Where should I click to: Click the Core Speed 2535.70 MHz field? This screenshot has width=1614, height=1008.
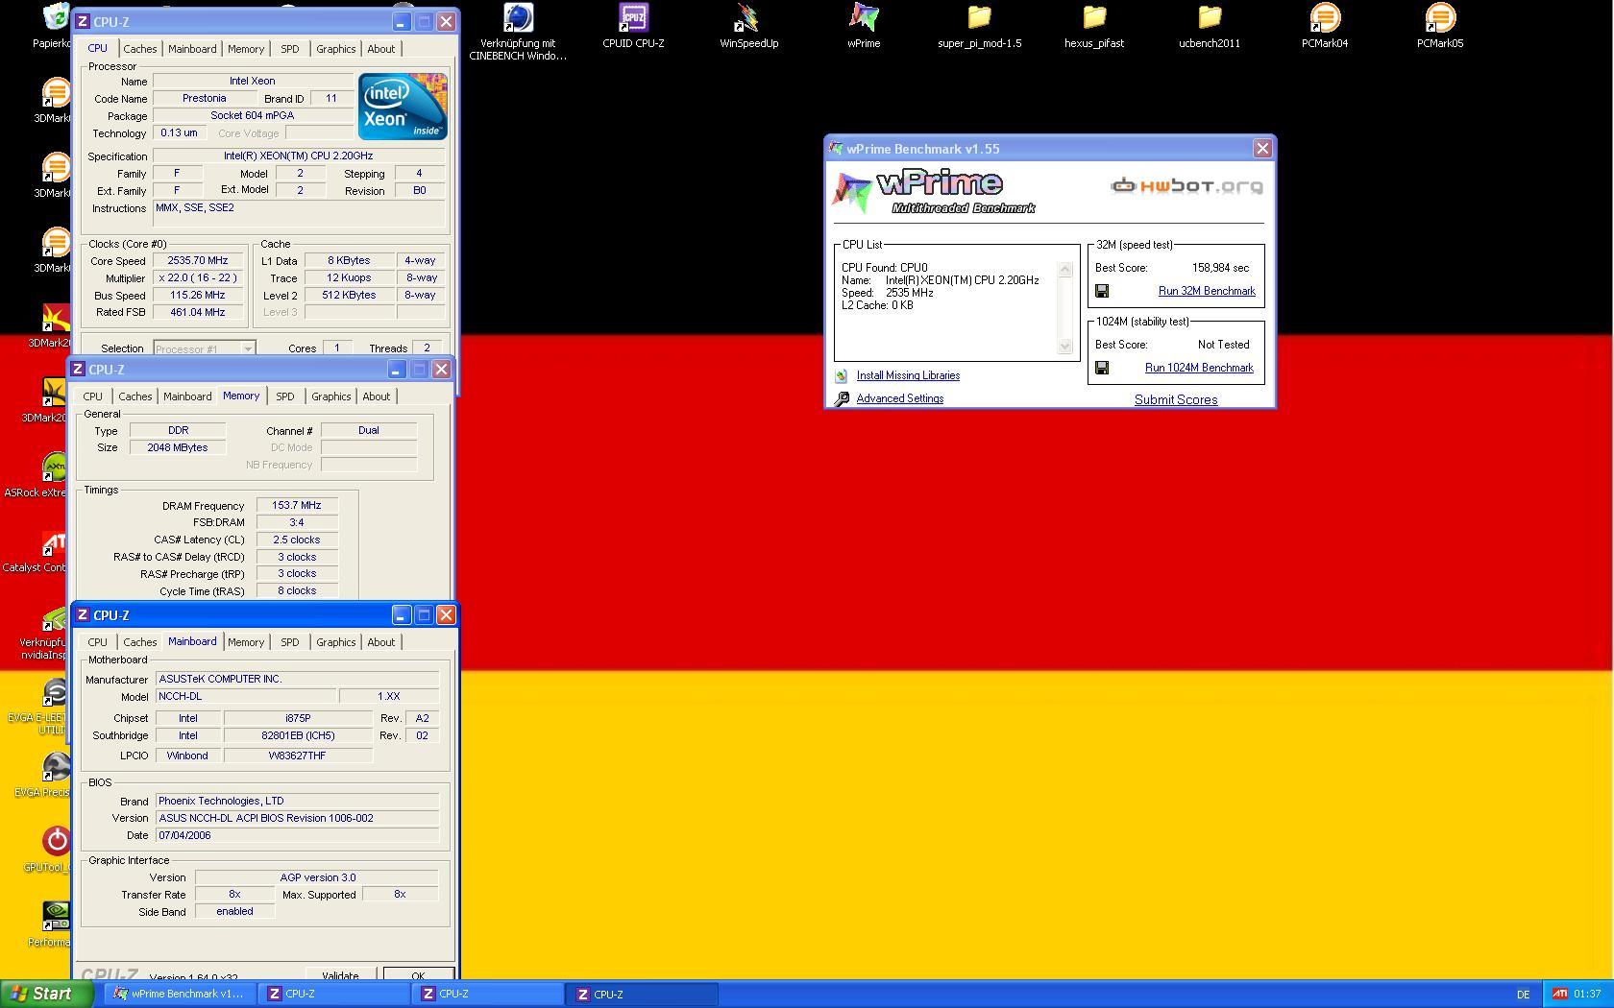(x=198, y=260)
